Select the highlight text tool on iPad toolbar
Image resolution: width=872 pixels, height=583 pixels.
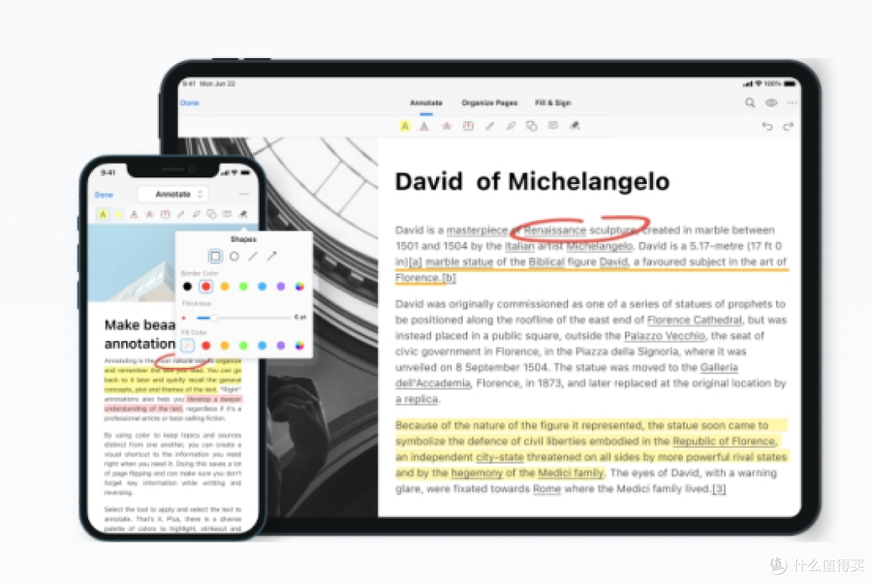pos(405,126)
